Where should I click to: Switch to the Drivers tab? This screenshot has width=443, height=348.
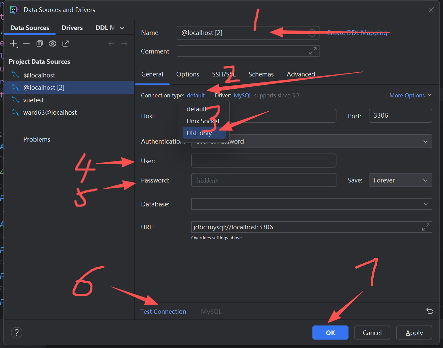point(72,28)
